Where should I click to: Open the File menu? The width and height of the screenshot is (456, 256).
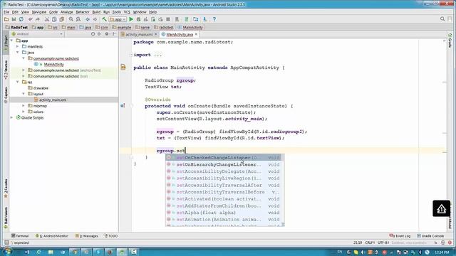(x=6, y=12)
